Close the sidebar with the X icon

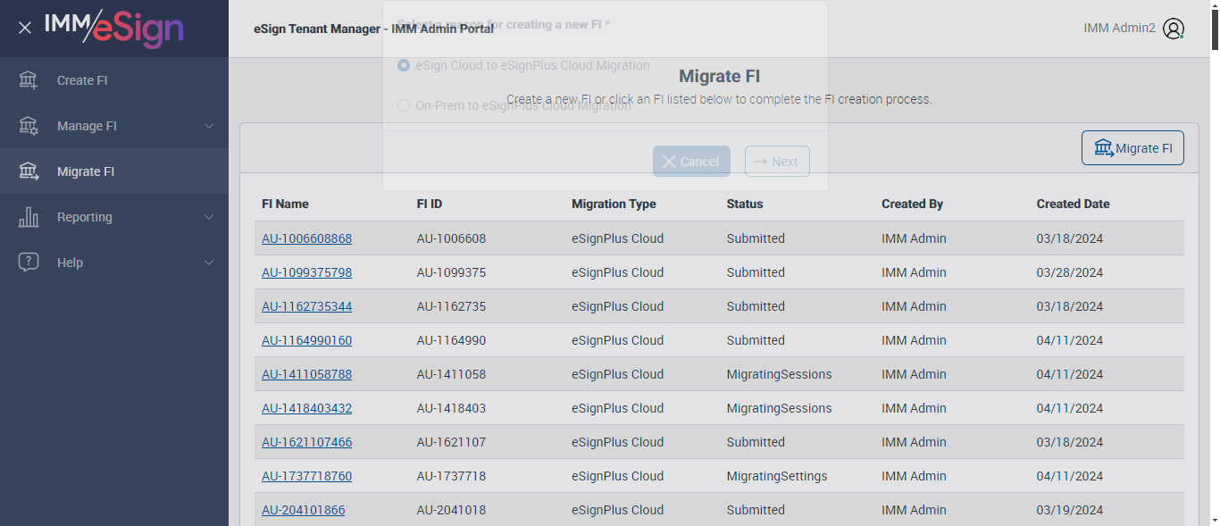[25, 28]
